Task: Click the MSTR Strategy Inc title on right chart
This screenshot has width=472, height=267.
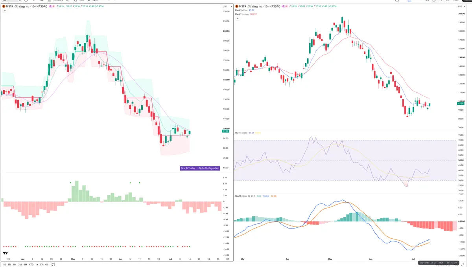Action: point(260,6)
